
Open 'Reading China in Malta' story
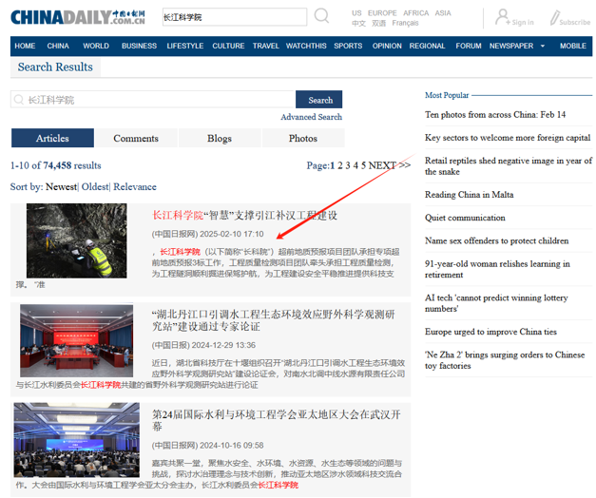(469, 195)
